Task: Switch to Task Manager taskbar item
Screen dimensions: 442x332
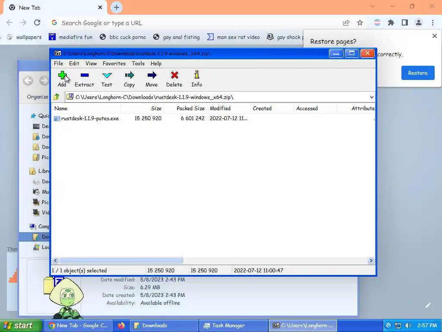Action: (x=233, y=326)
